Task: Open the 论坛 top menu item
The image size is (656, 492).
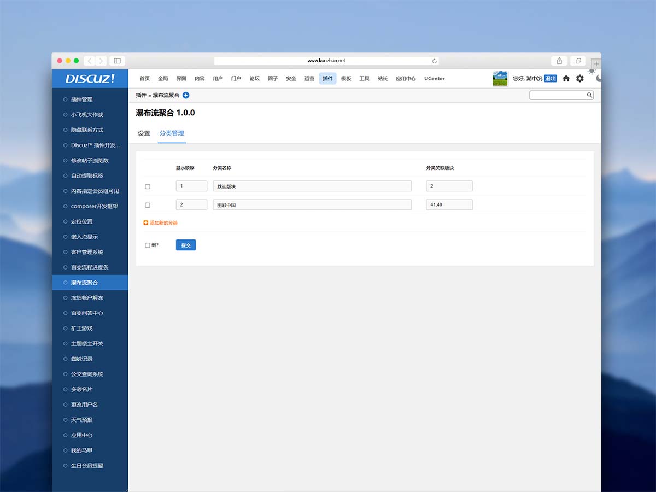Action: pos(254,79)
